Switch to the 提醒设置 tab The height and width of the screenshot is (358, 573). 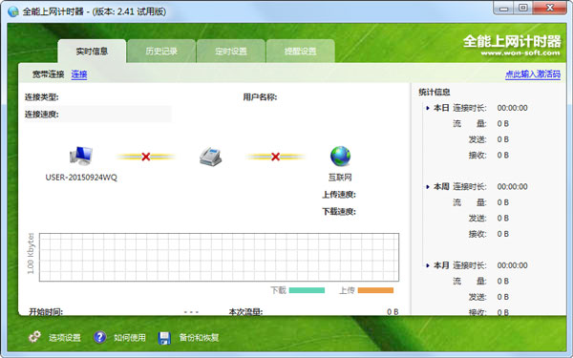click(301, 52)
